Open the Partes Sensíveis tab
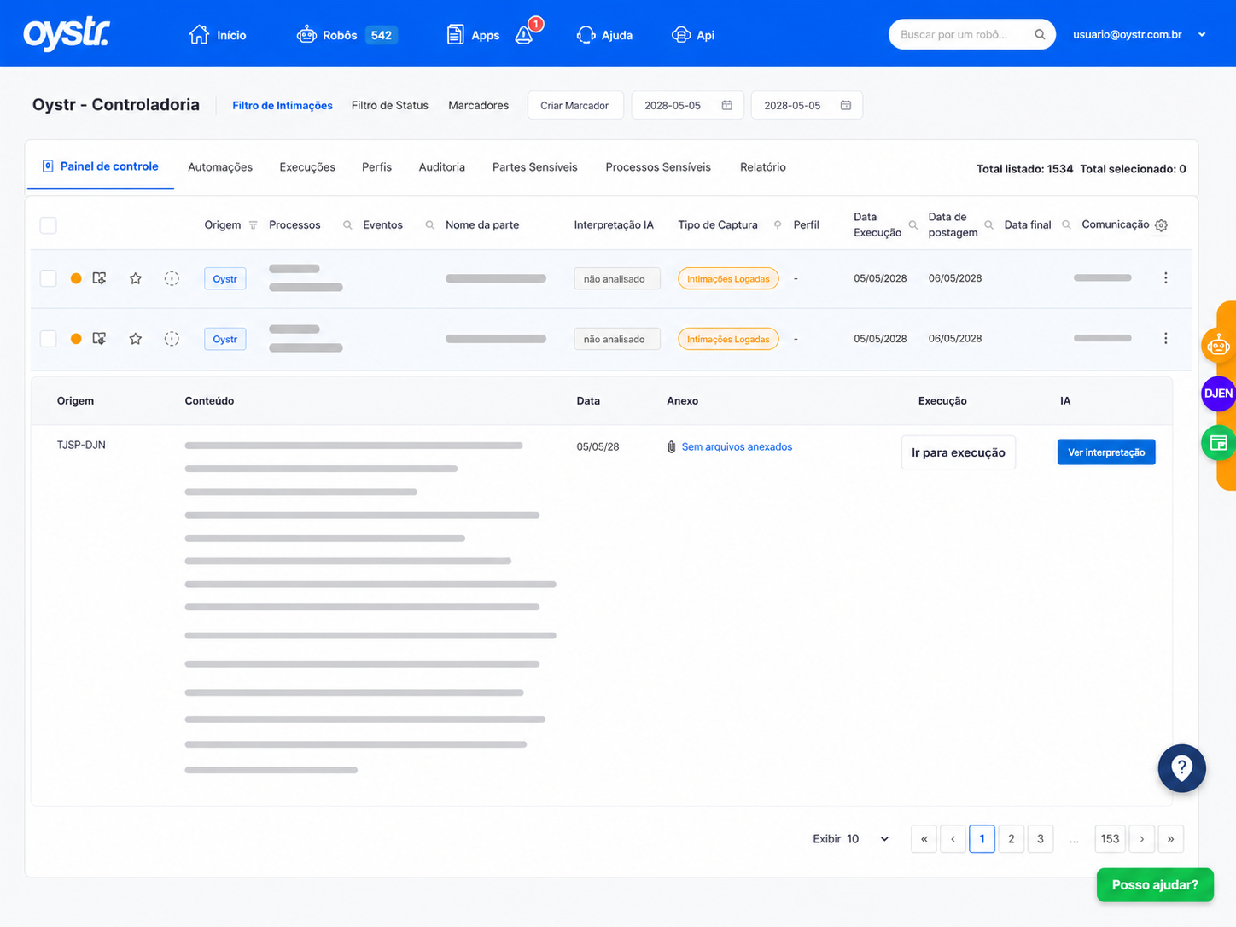Viewport: 1236px width, 927px height. pyautogui.click(x=535, y=167)
